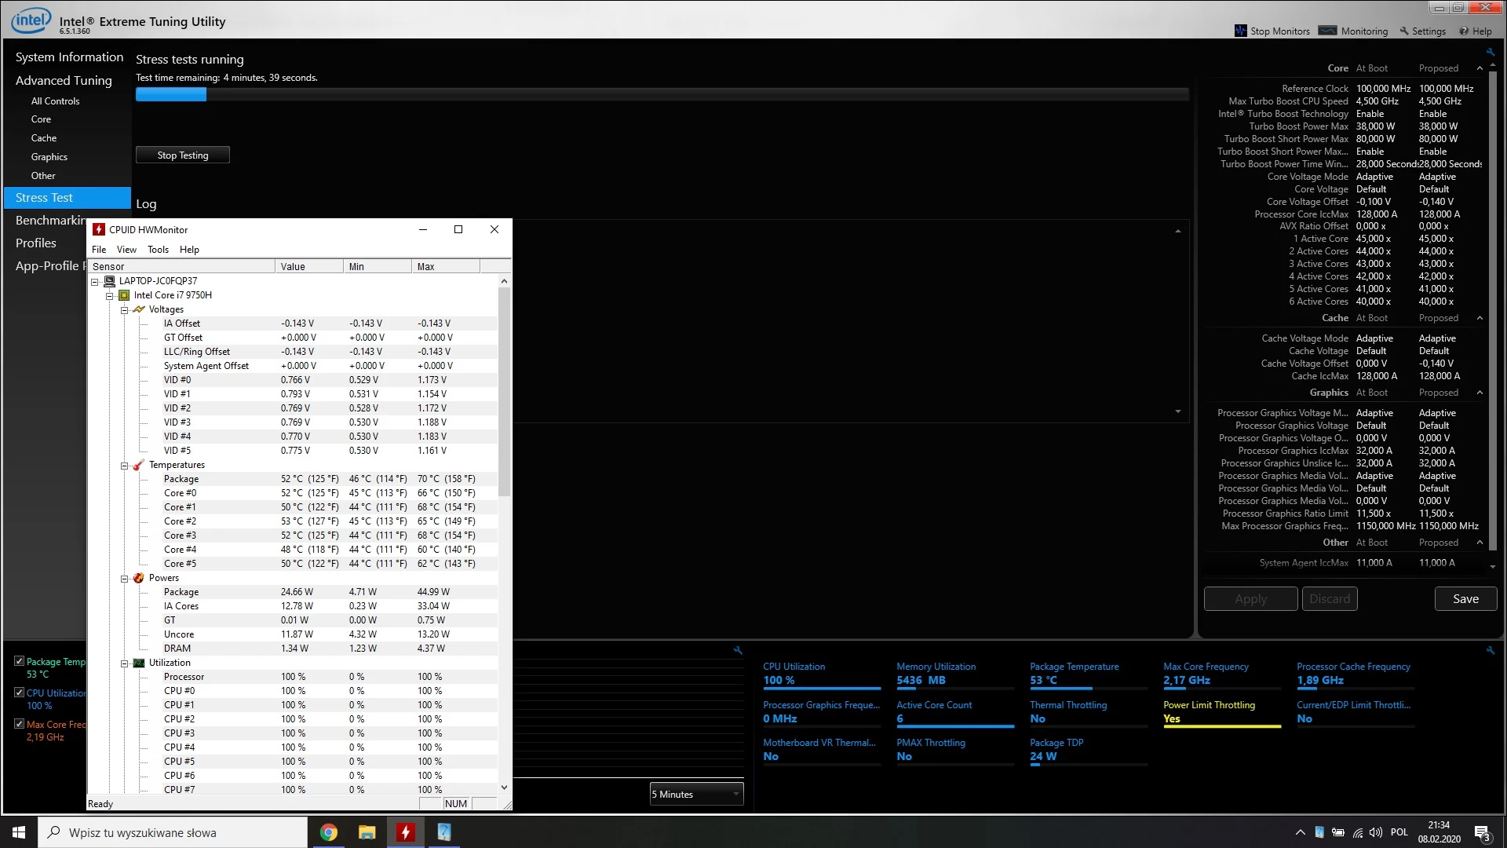Screen dimensions: 1507x848
Task: Click the stress test progress bar
Action: point(662,95)
